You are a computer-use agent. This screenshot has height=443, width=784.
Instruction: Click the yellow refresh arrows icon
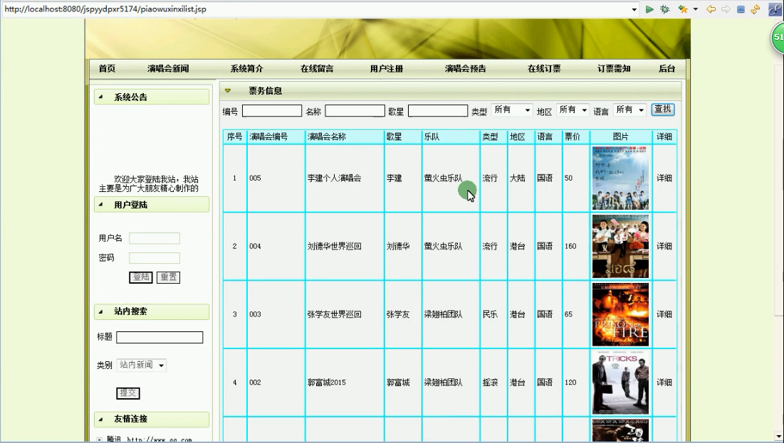[755, 9]
